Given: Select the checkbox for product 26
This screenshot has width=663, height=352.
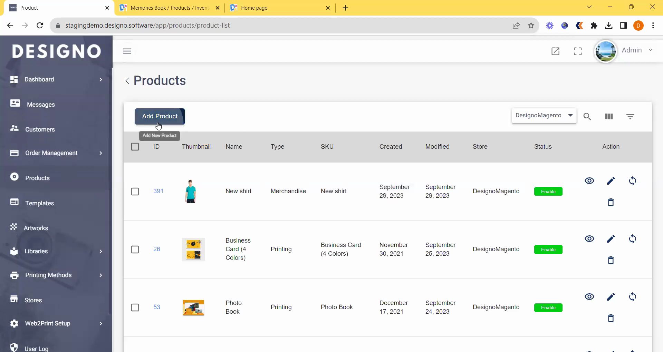Looking at the screenshot, I should point(135,250).
